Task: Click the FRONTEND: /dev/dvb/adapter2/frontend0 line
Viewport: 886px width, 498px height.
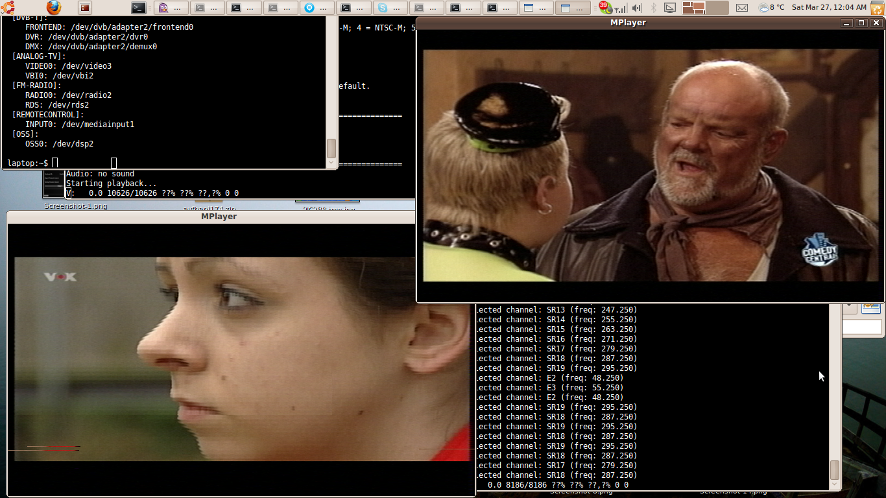Action: (x=109, y=27)
